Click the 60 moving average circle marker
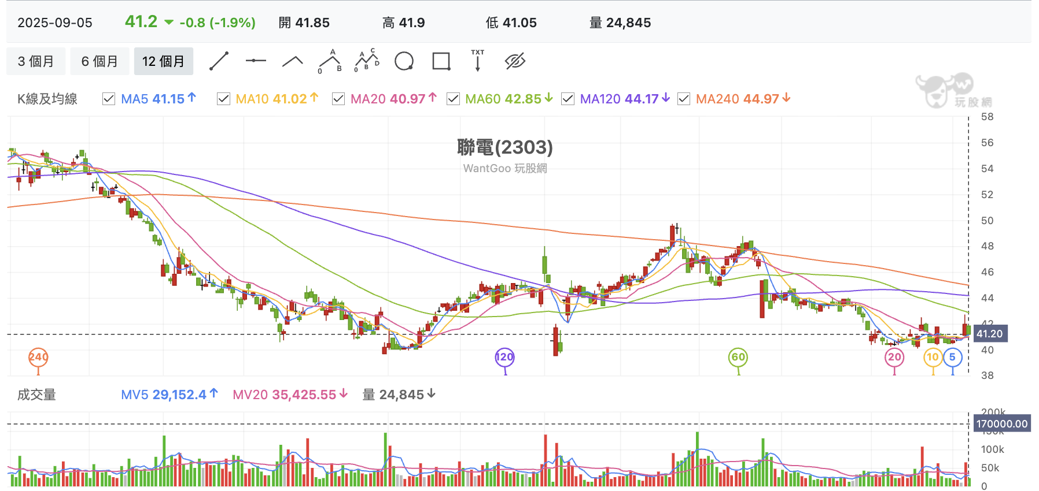The height and width of the screenshot is (491, 1039). point(738,357)
